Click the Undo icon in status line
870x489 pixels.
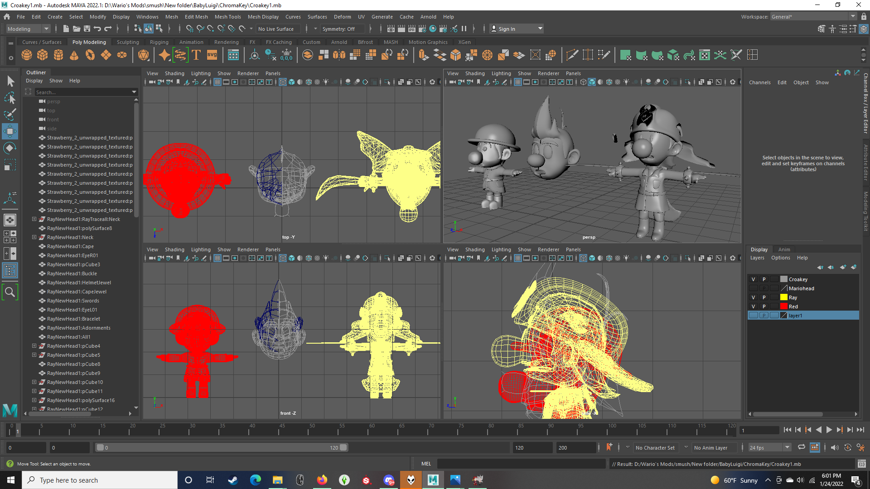click(97, 29)
